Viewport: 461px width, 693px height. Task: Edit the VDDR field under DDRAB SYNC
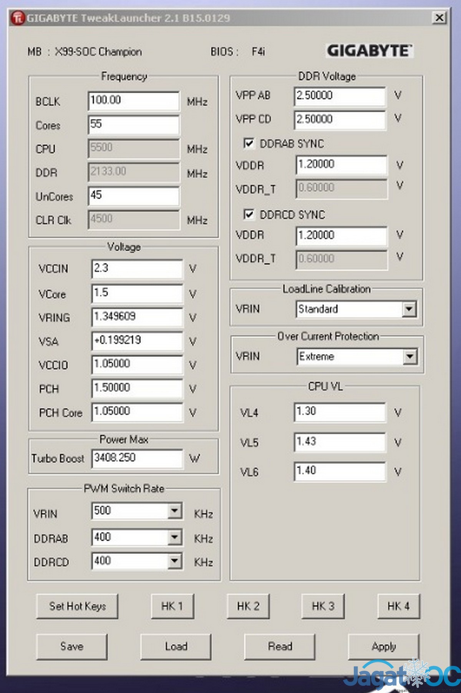click(x=342, y=165)
